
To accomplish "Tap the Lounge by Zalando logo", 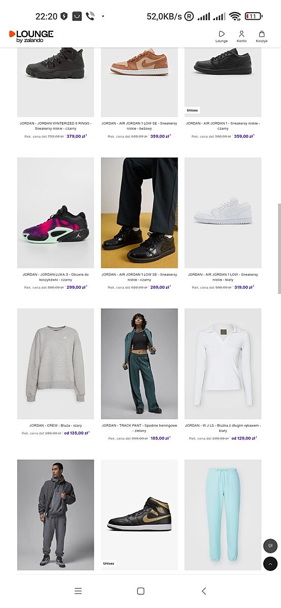I will coord(31,36).
